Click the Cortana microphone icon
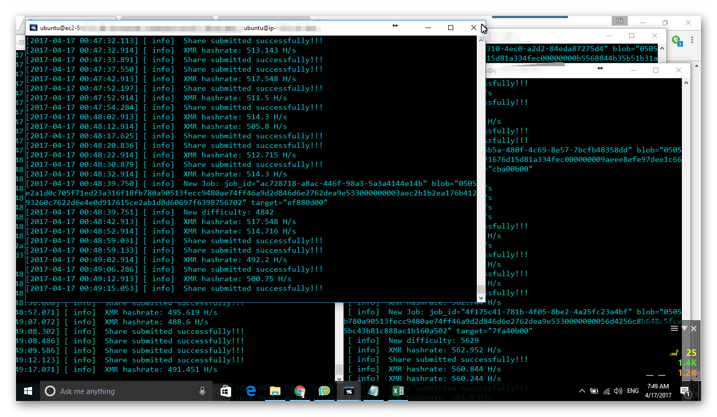Screen dimensions: 717x417 tap(202, 391)
